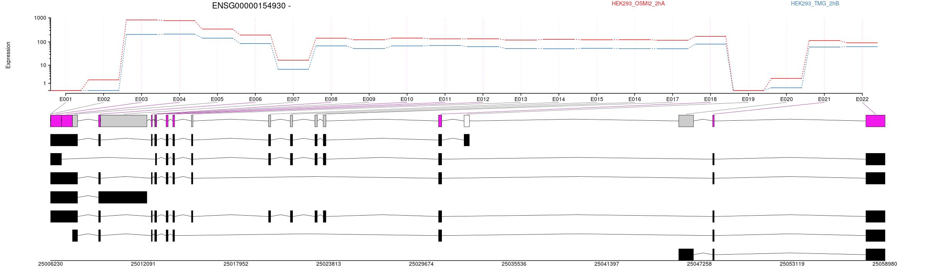
Task: Click the 1 tick on expression axis
Action: [44, 83]
